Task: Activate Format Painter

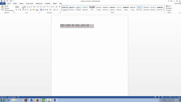Action: point(9,10)
